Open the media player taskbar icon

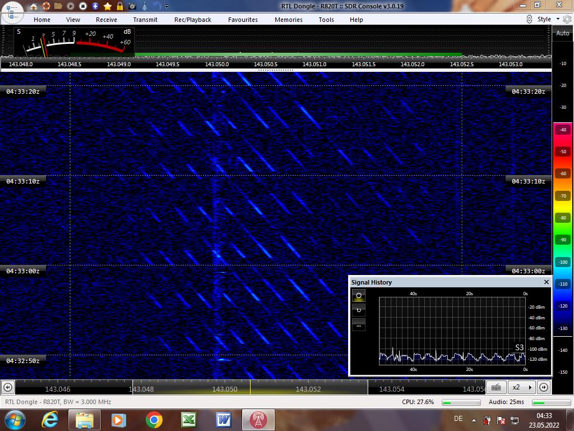pos(118,420)
